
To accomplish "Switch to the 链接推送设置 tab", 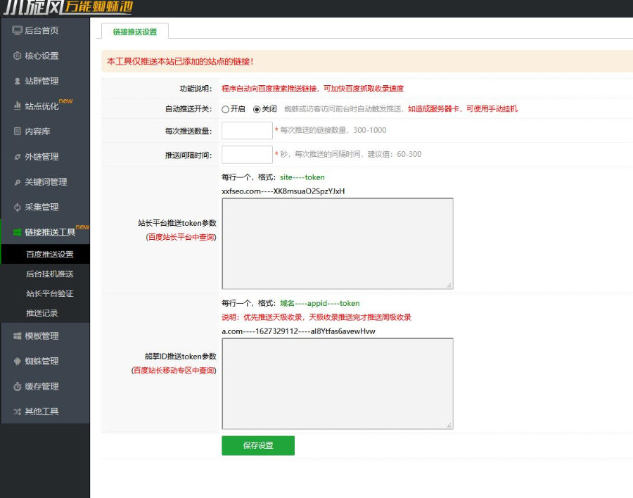I will (x=135, y=32).
